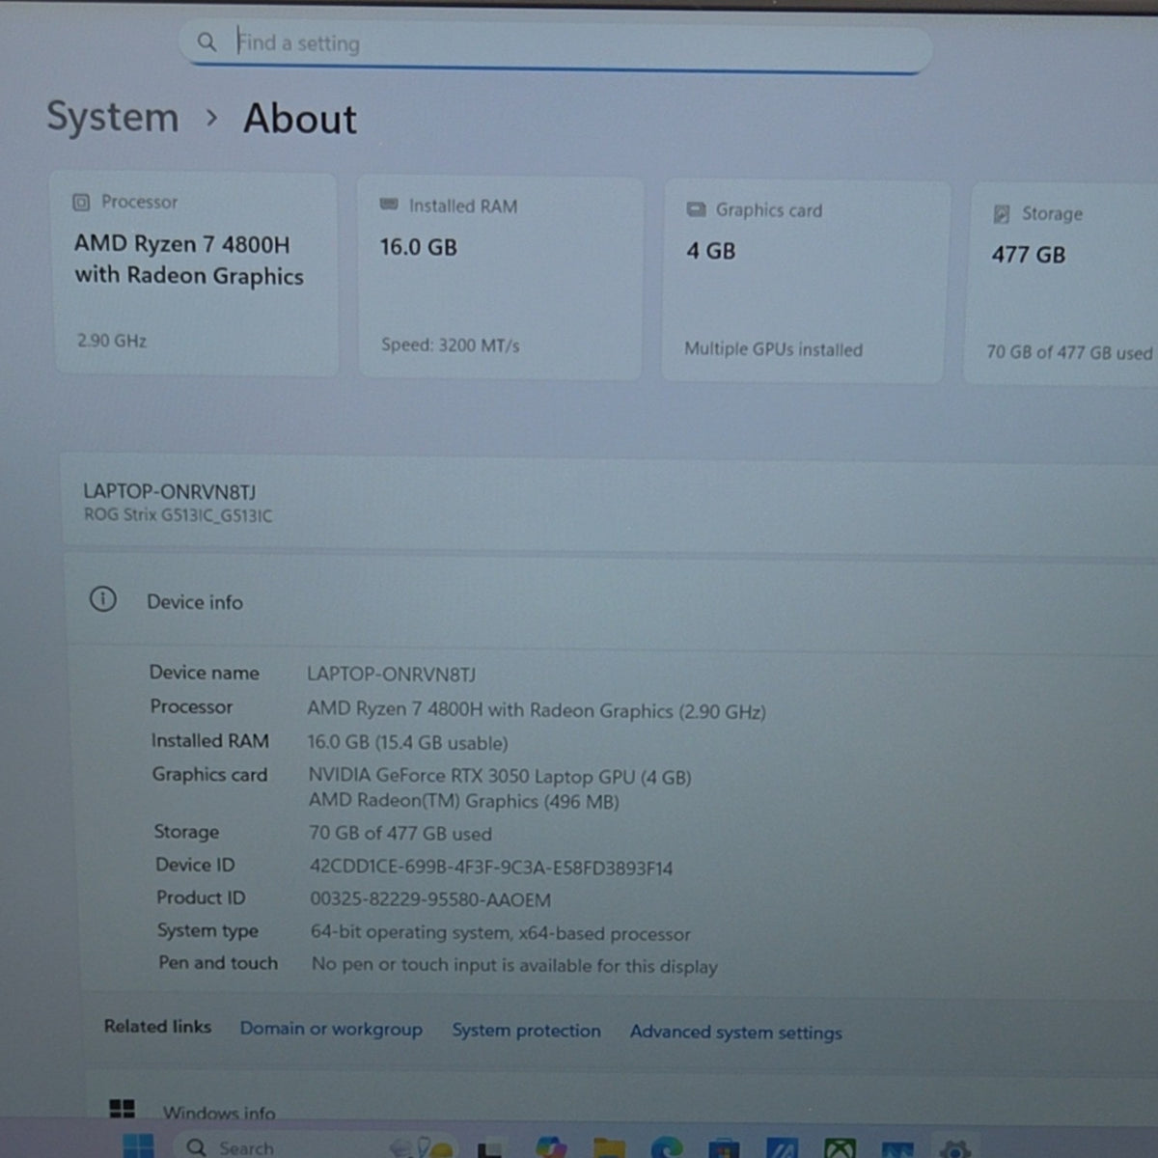The image size is (1158, 1158).
Task: Select AMD Radeon(TM) Graphics (496 MB) line
Action: (x=464, y=801)
